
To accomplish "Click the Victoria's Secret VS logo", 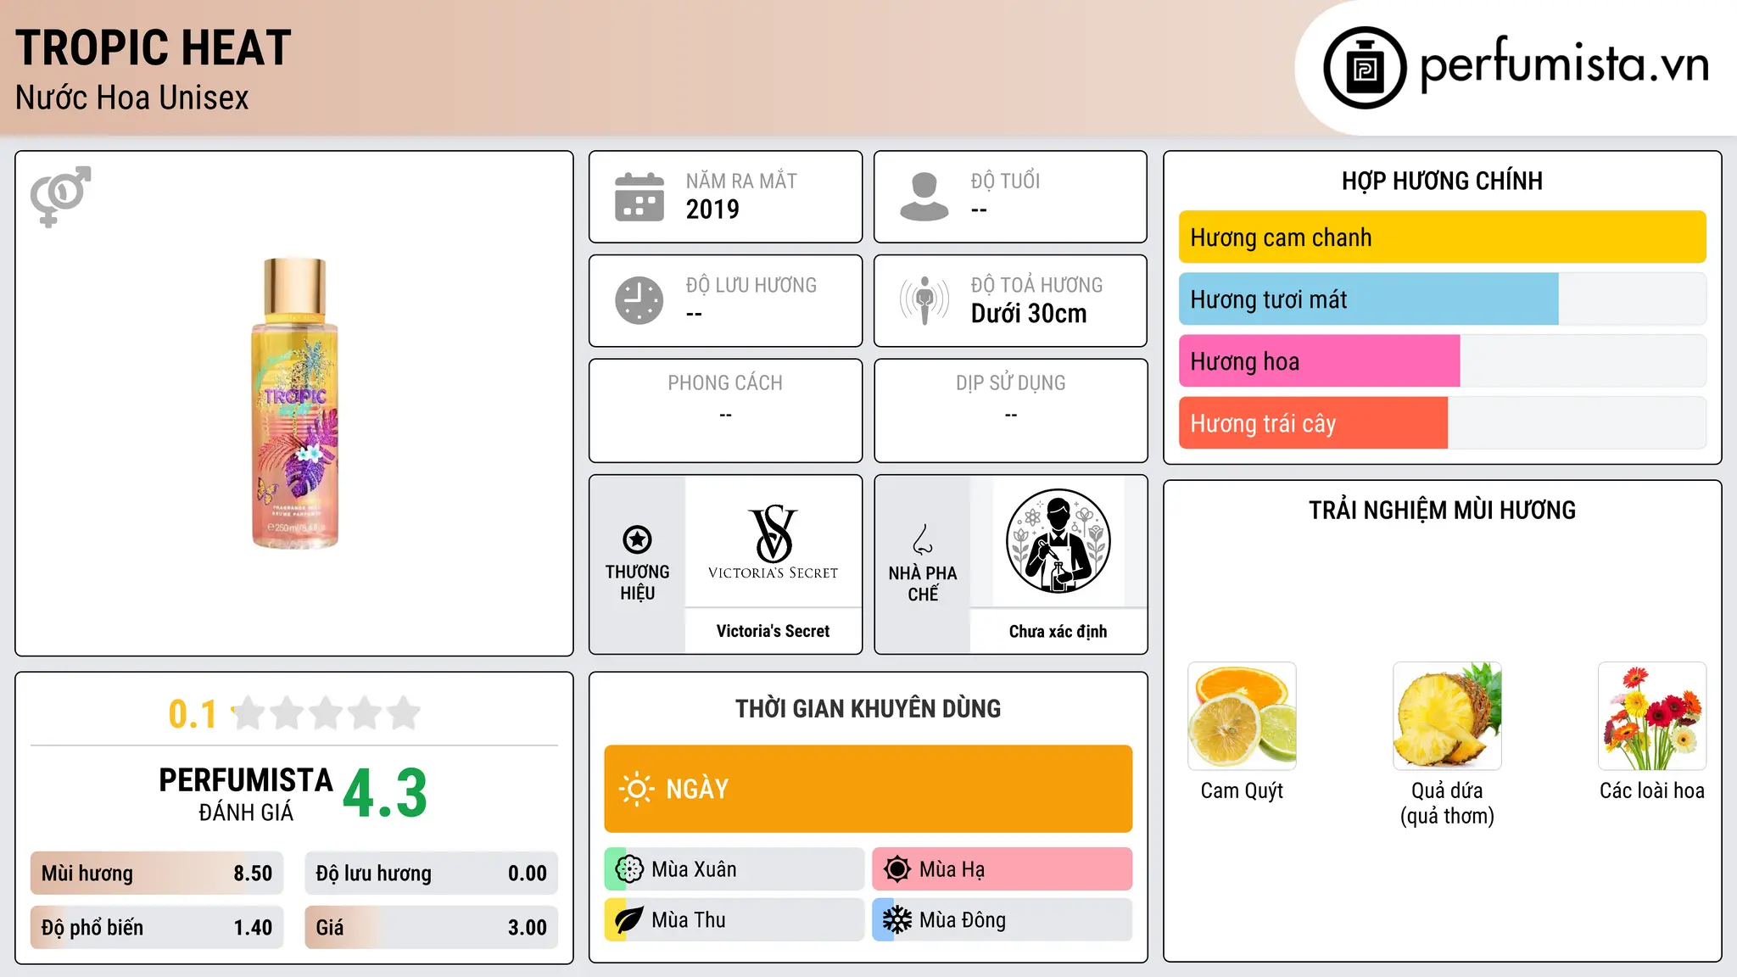I will [773, 542].
